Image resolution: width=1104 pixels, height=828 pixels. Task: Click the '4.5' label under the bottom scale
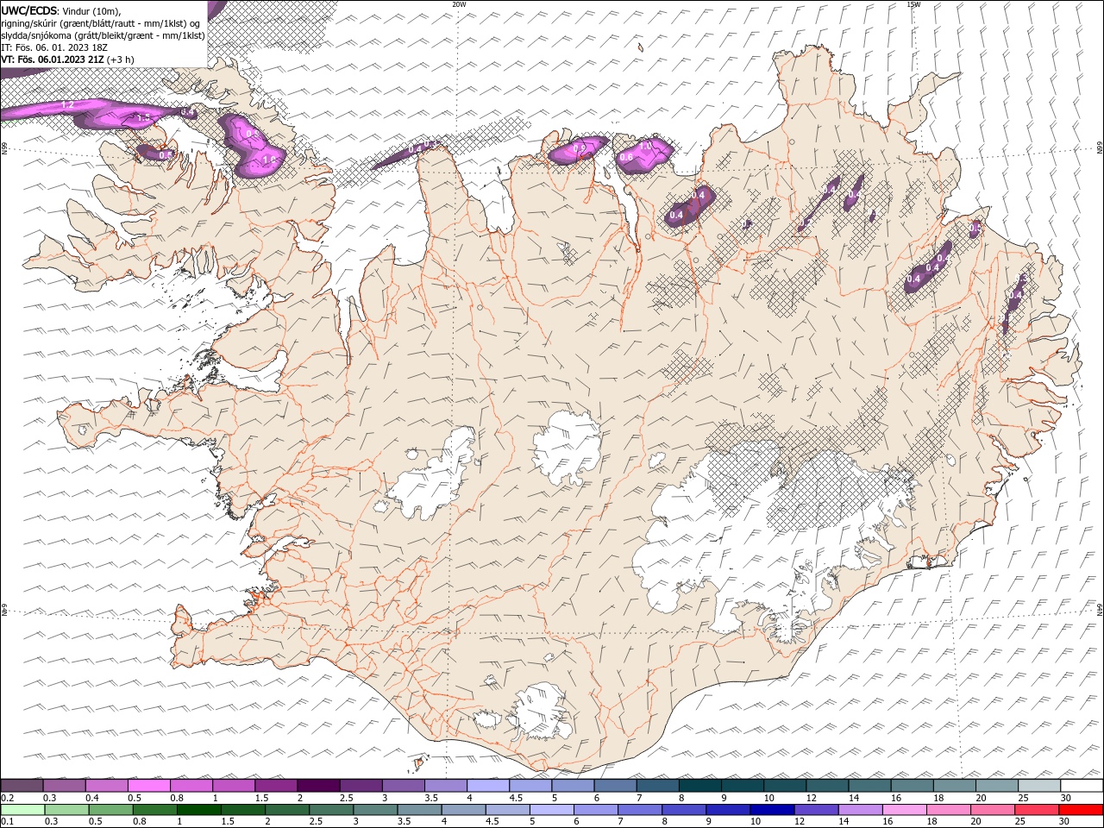click(492, 822)
